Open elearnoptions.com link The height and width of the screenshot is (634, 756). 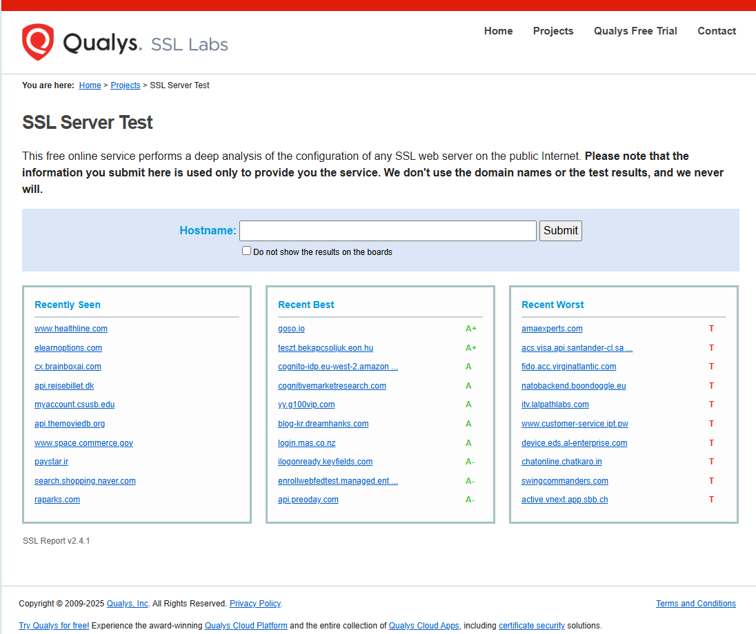[x=68, y=348]
